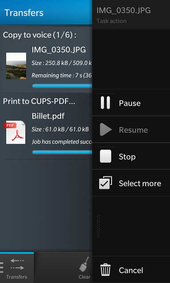
Task: Click the greyed-out Resume play triangle icon
Action: click(106, 130)
